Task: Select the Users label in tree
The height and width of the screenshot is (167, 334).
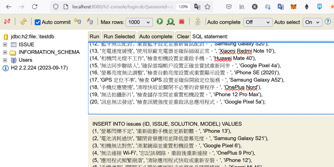Action: (25, 60)
